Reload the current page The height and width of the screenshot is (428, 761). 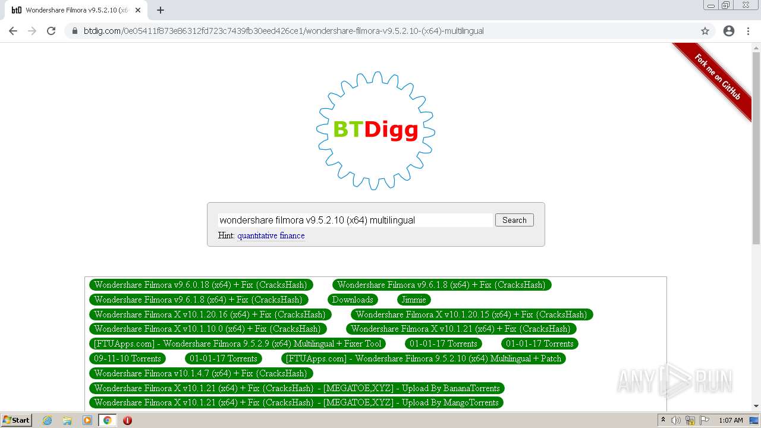[51, 31]
